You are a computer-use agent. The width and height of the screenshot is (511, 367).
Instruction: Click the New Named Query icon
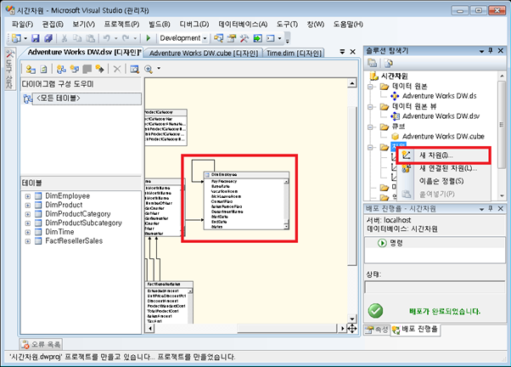coord(75,69)
